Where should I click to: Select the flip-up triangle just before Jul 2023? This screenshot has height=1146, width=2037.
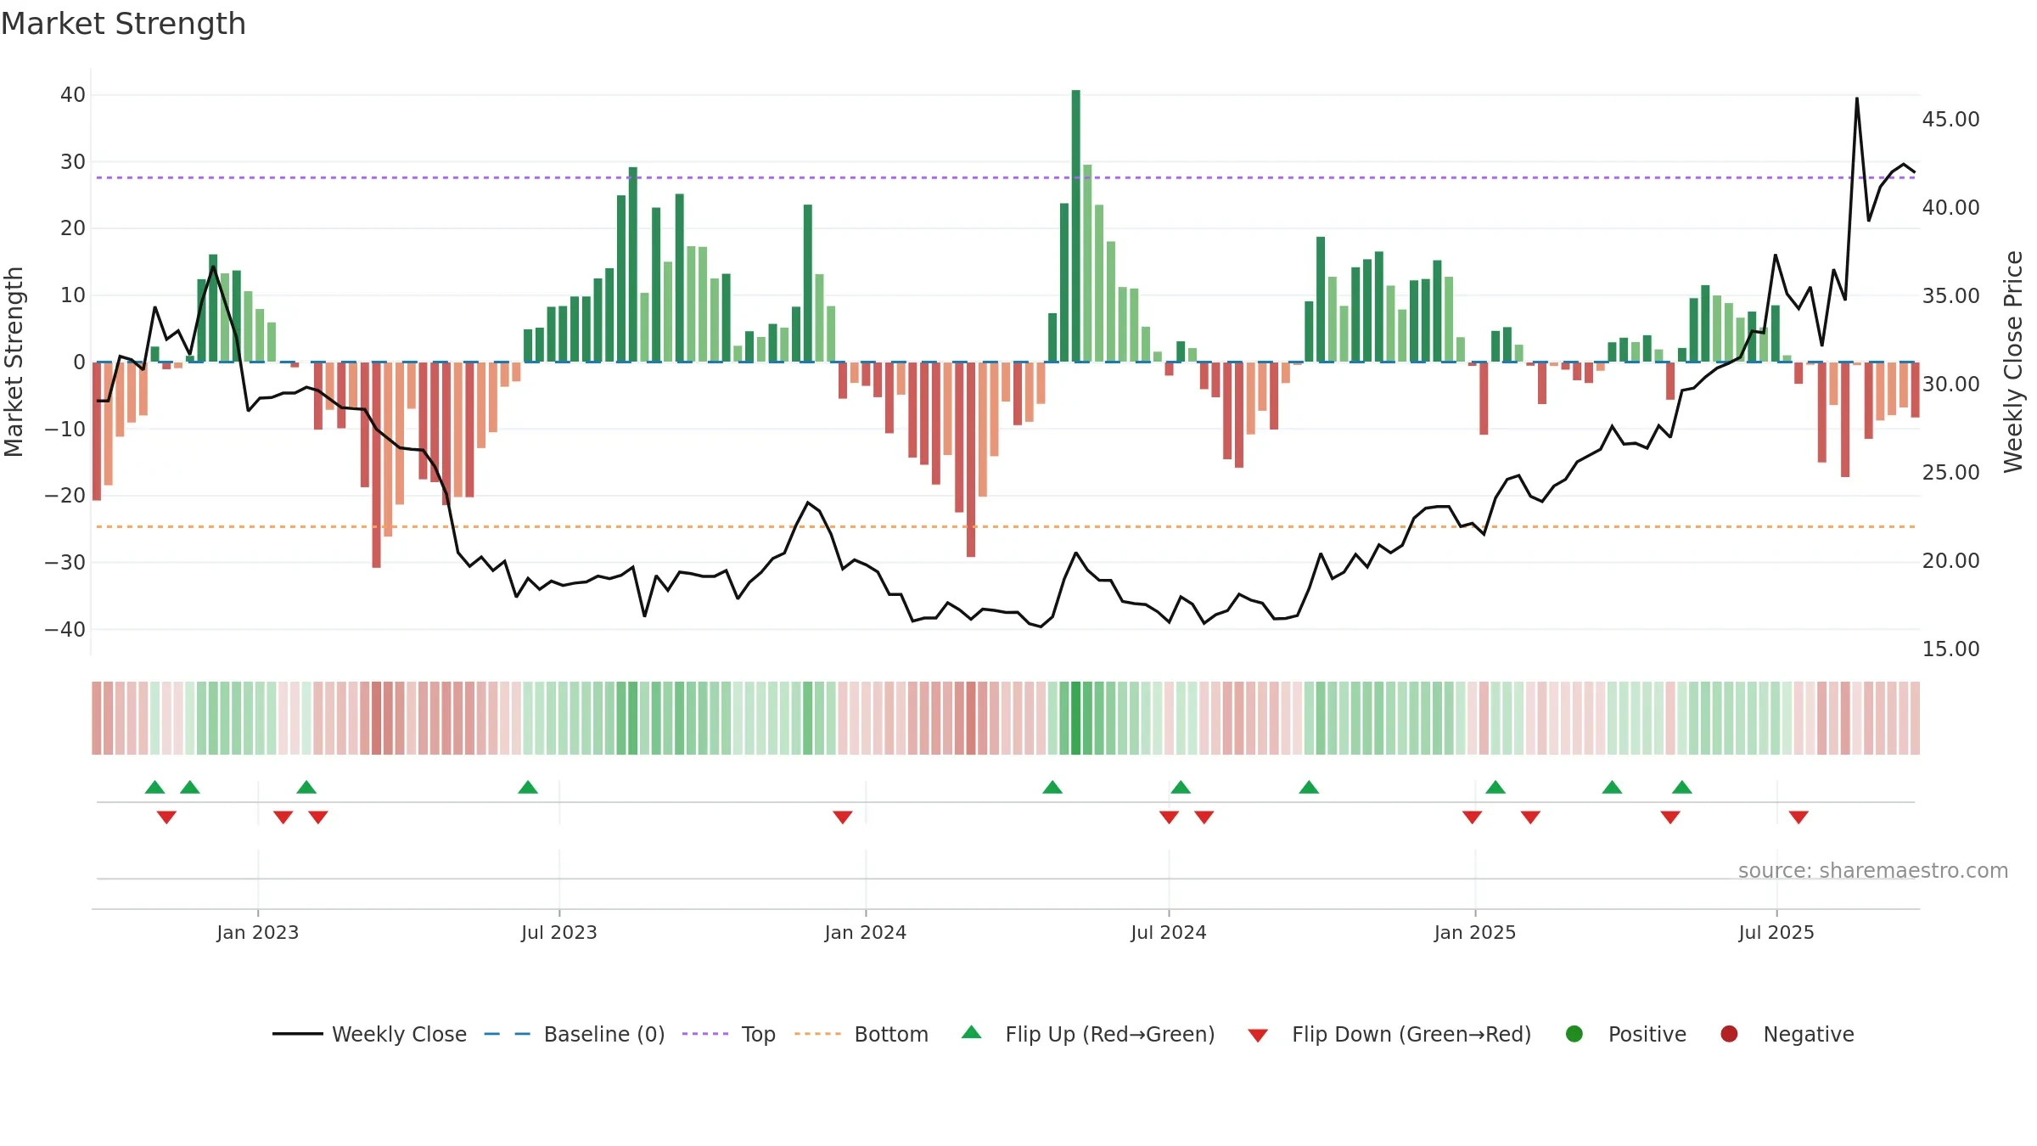[528, 787]
